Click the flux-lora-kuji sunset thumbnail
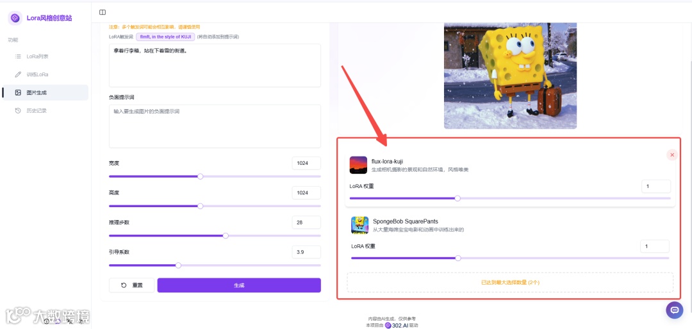This screenshot has height=329, width=692. pos(358,165)
